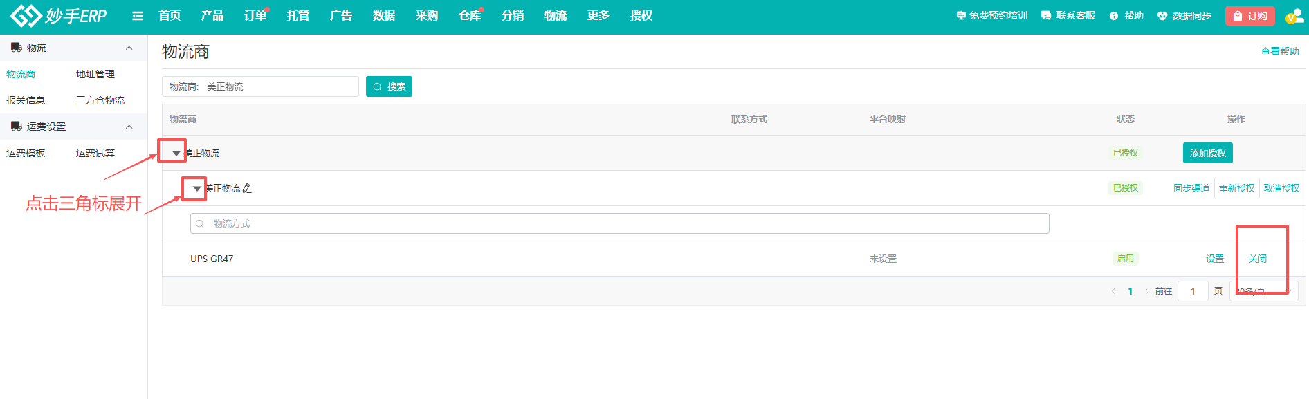Click 重新授权 link
Image resolution: width=1309 pixels, height=399 pixels.
click(x=1236, y=188)
